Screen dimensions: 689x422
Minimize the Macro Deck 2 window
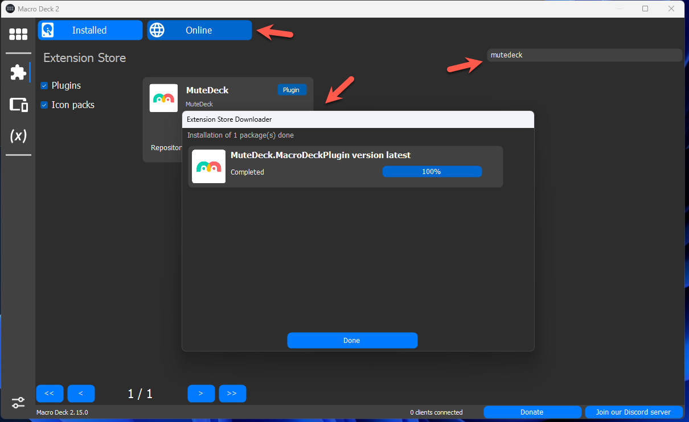coord(620,9)
